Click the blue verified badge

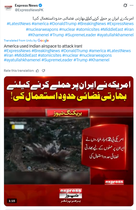pyautogui.click(x=40, y=5)
